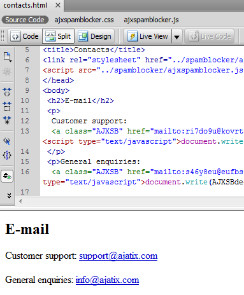Click the <p>General enquiries: code line

[x=94, y=161]
